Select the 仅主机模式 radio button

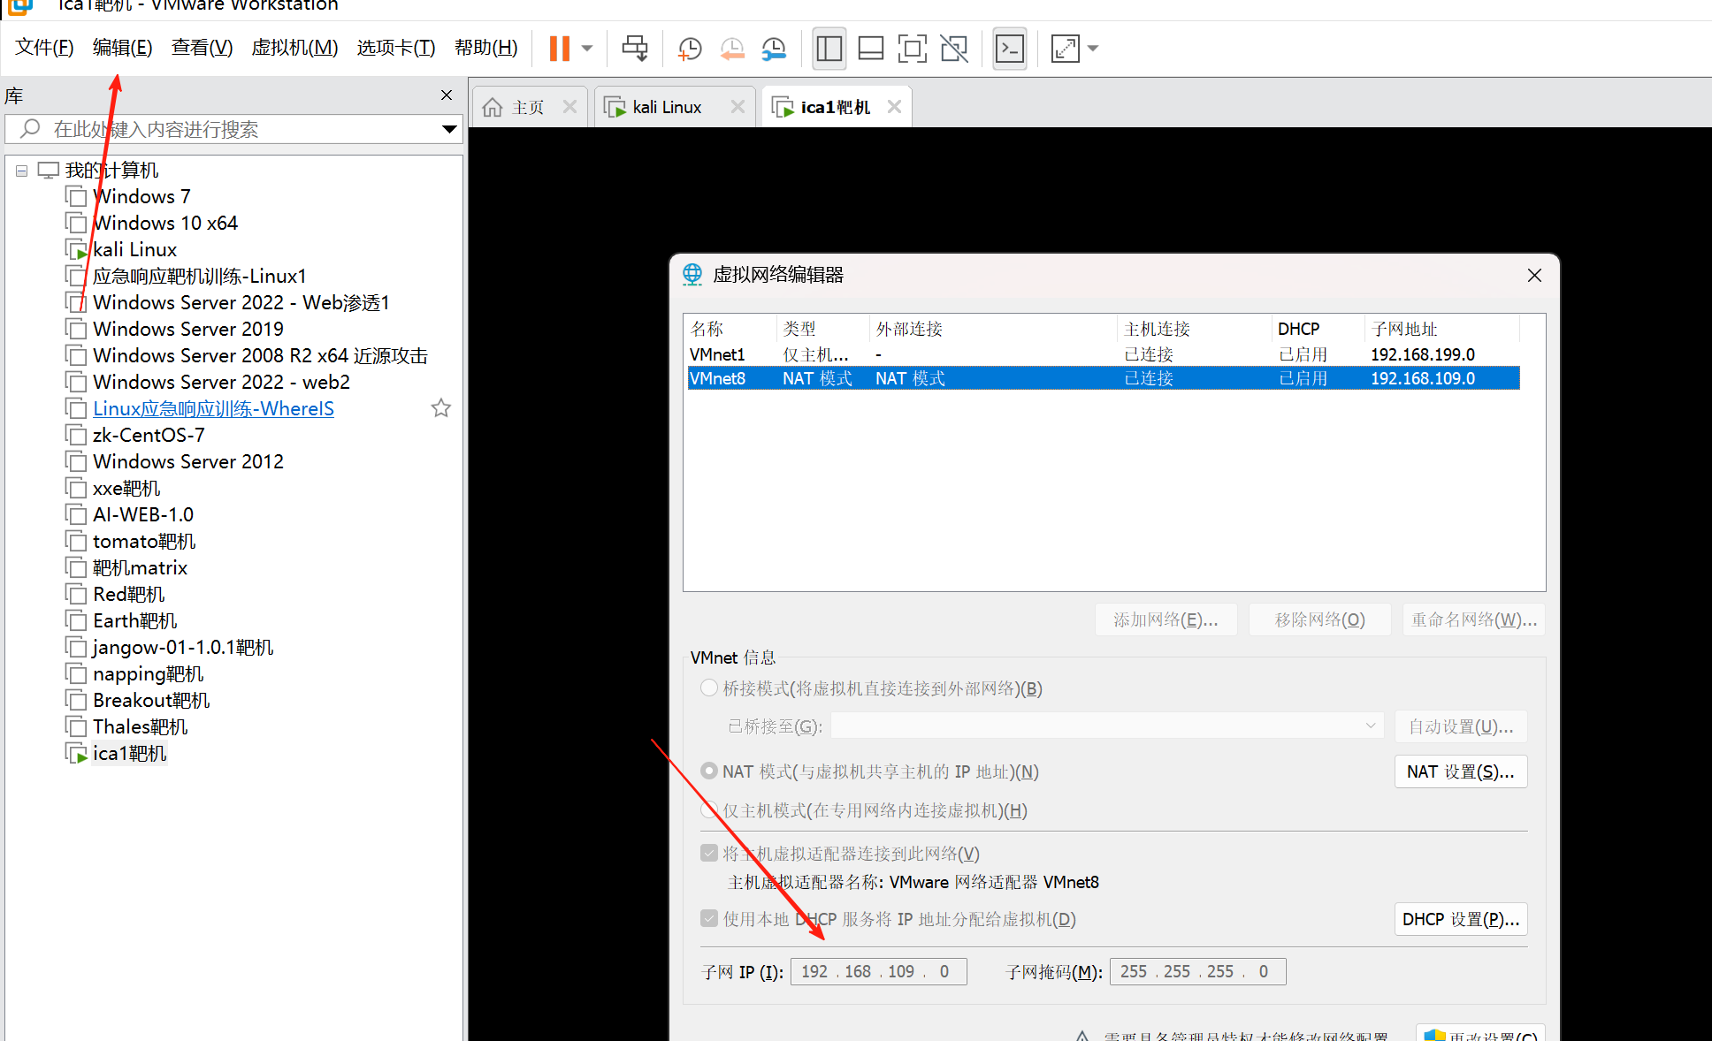click(708, 809)
